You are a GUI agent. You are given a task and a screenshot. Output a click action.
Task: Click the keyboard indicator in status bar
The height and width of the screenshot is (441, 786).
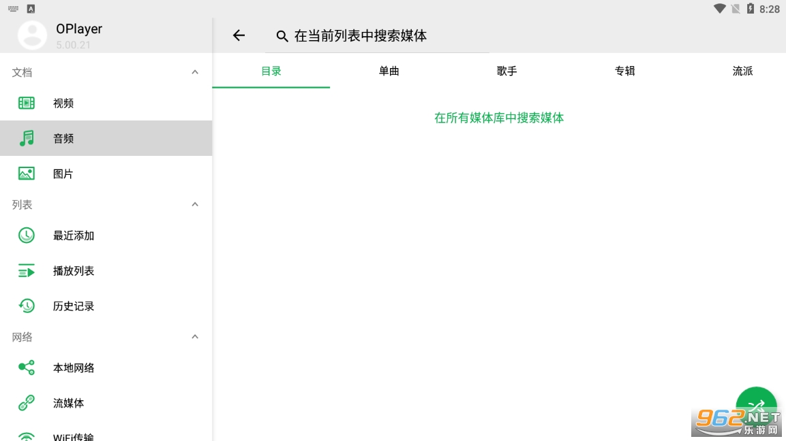(13, 9)
